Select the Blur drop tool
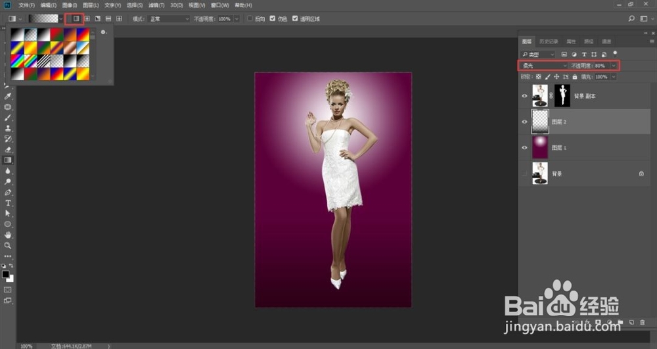 (7, 171)
